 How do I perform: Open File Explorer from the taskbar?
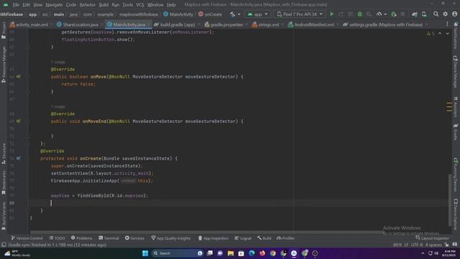pos(231,253)
